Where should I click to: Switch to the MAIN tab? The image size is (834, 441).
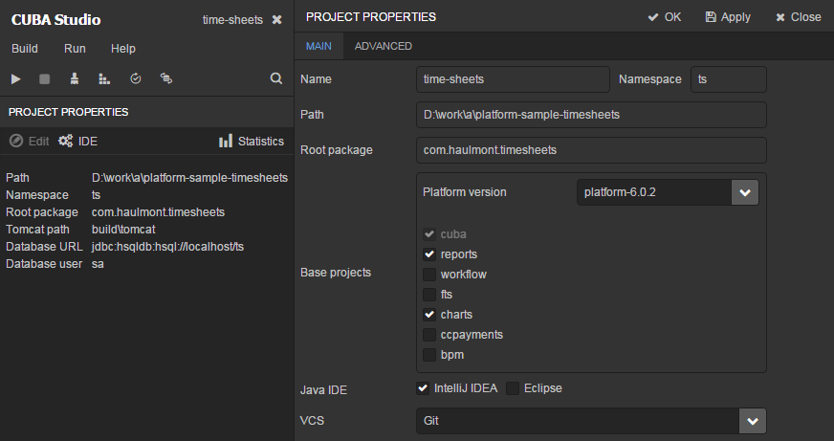coord(318,46)
